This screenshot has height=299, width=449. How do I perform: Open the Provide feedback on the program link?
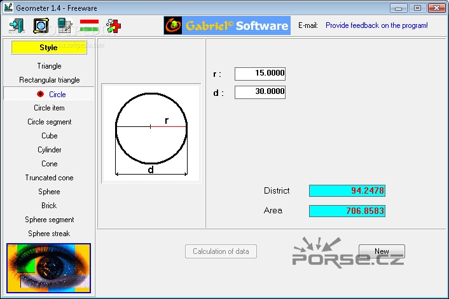(x=376, y=26)
